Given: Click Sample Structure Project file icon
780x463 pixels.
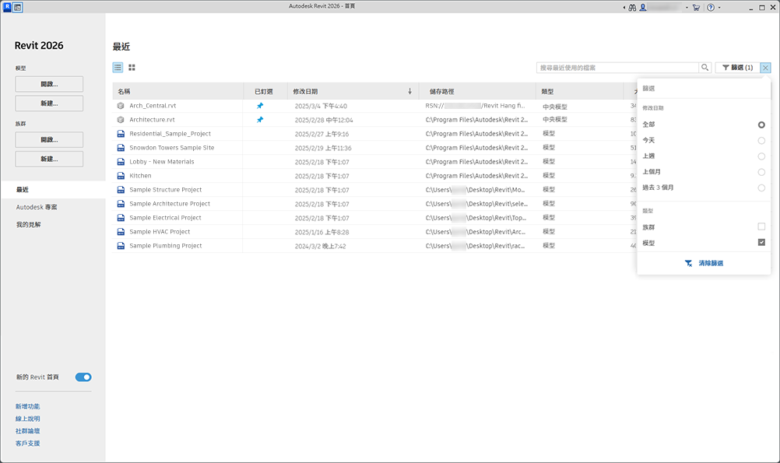Looking at the screenshot, I should (121, 189).
